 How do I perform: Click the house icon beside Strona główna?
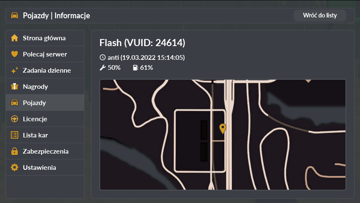coord(15,38)
